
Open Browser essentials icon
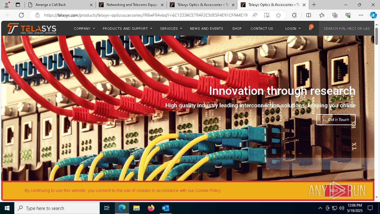point(348,15)
